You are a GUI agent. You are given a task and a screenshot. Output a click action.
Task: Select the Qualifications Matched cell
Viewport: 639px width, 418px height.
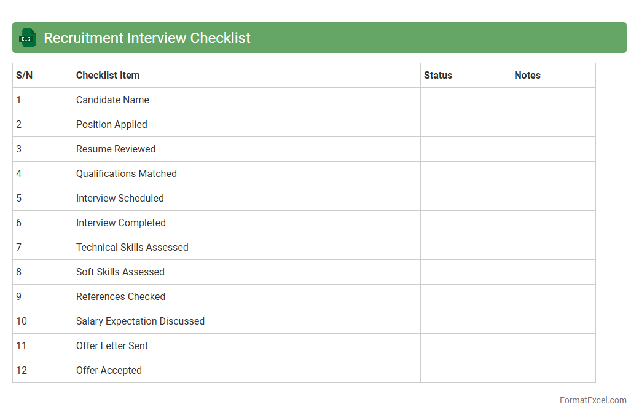click(127, 174)
